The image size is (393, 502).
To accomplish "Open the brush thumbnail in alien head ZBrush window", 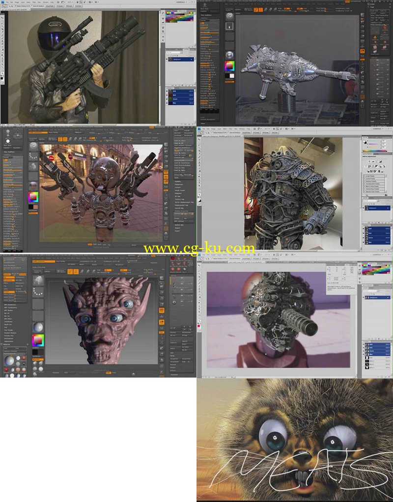I will 38,281.
